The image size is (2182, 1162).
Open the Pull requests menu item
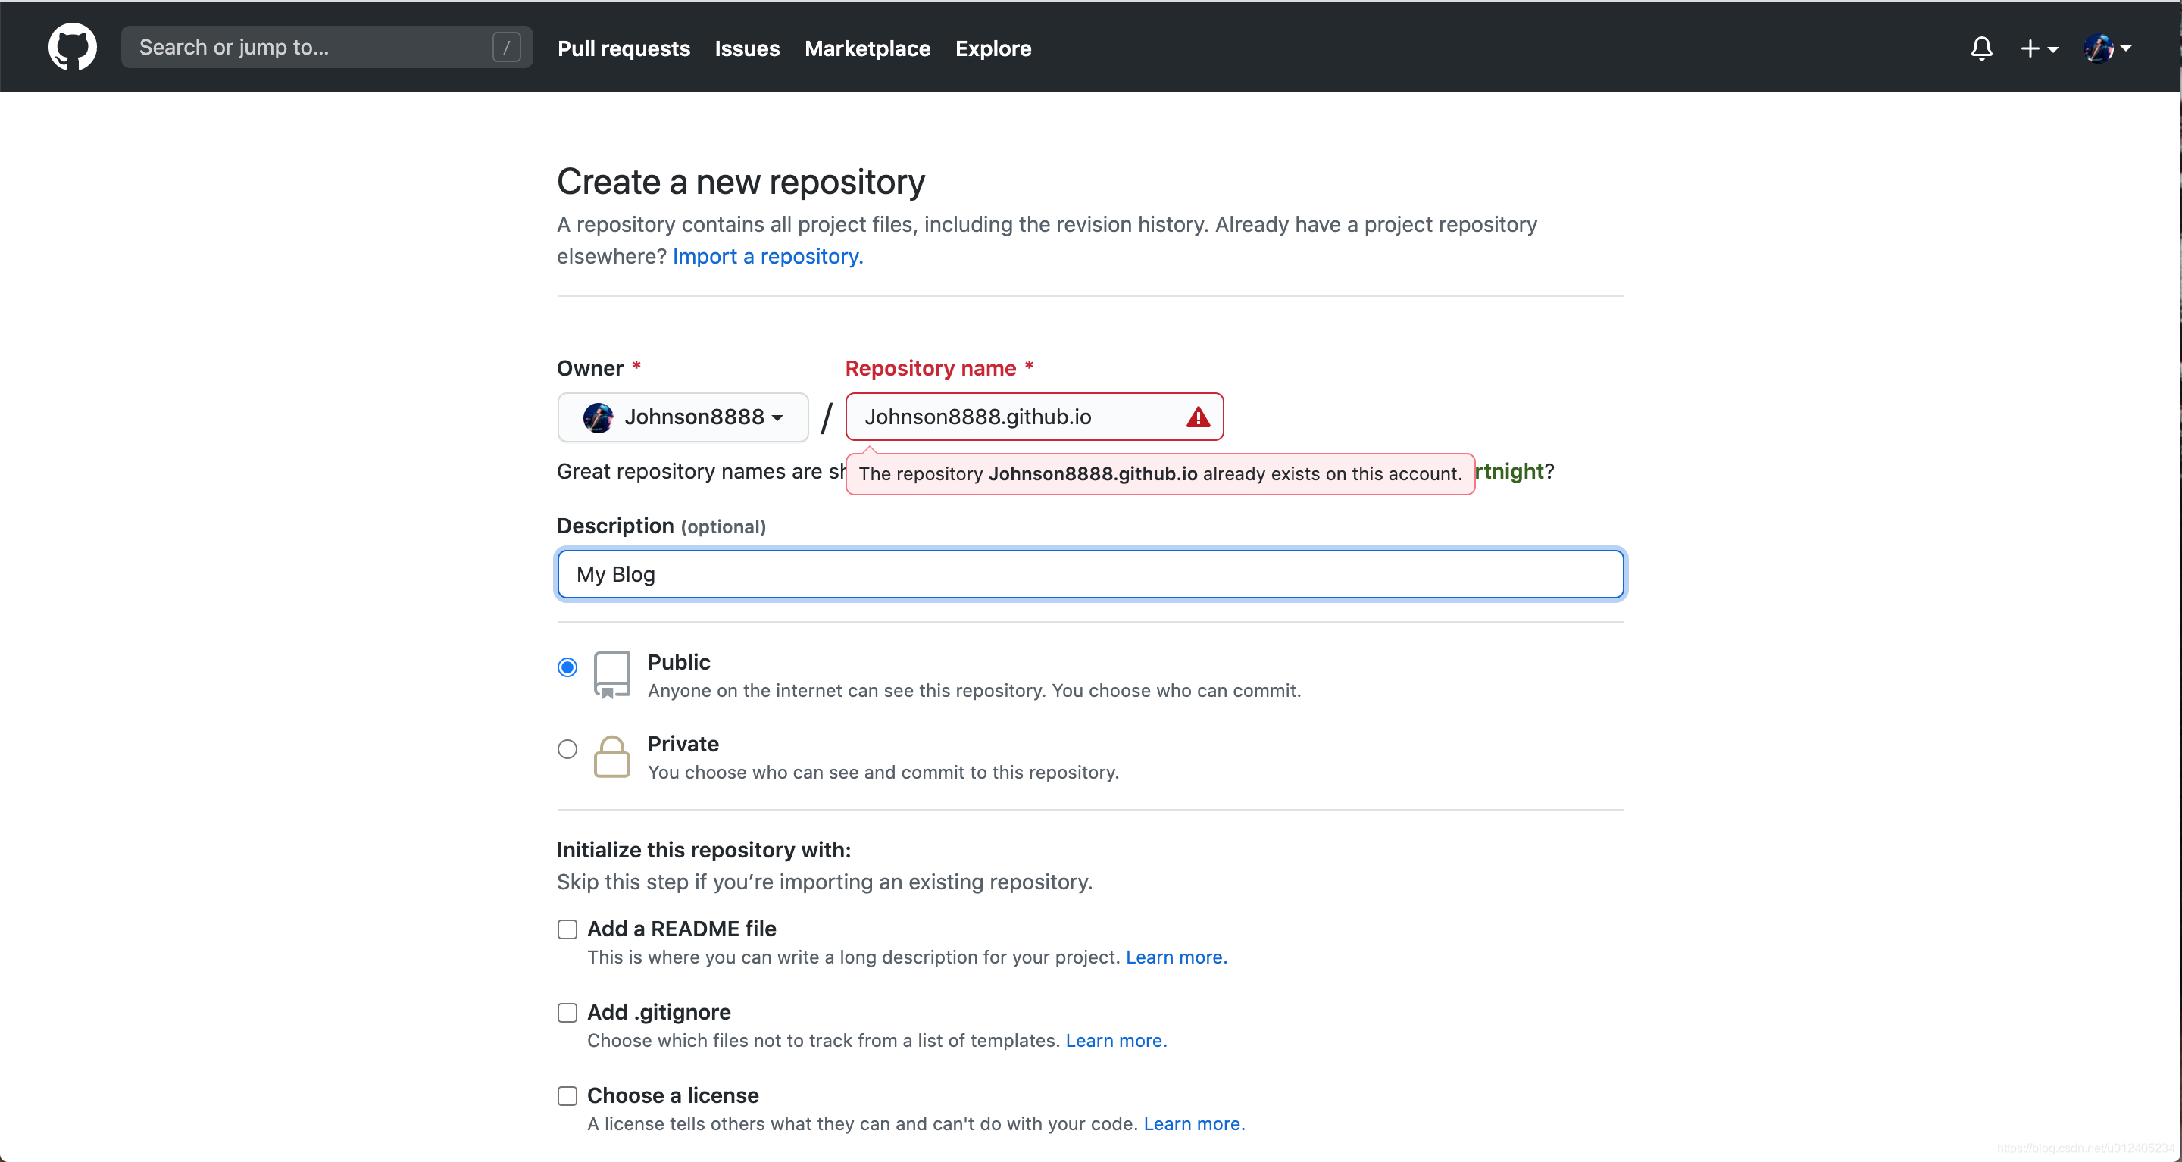click(x=624, y=48)
